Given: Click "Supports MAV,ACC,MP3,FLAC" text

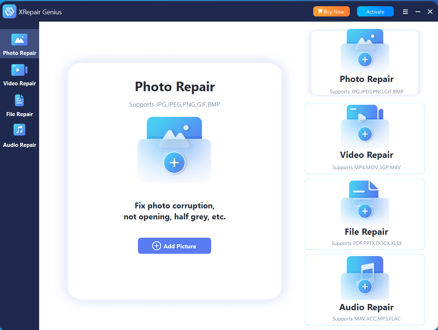Looking at the screenshot, I should click(x=367, y=319).
